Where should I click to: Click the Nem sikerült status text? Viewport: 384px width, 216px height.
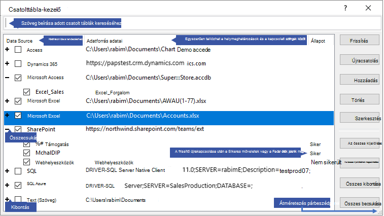tap(326, 162)
